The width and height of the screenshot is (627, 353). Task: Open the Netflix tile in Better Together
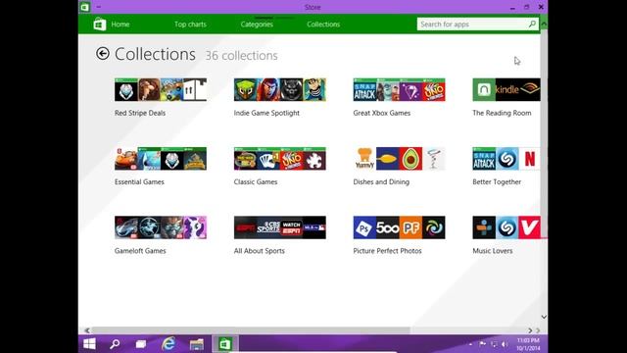click(529, 159)
